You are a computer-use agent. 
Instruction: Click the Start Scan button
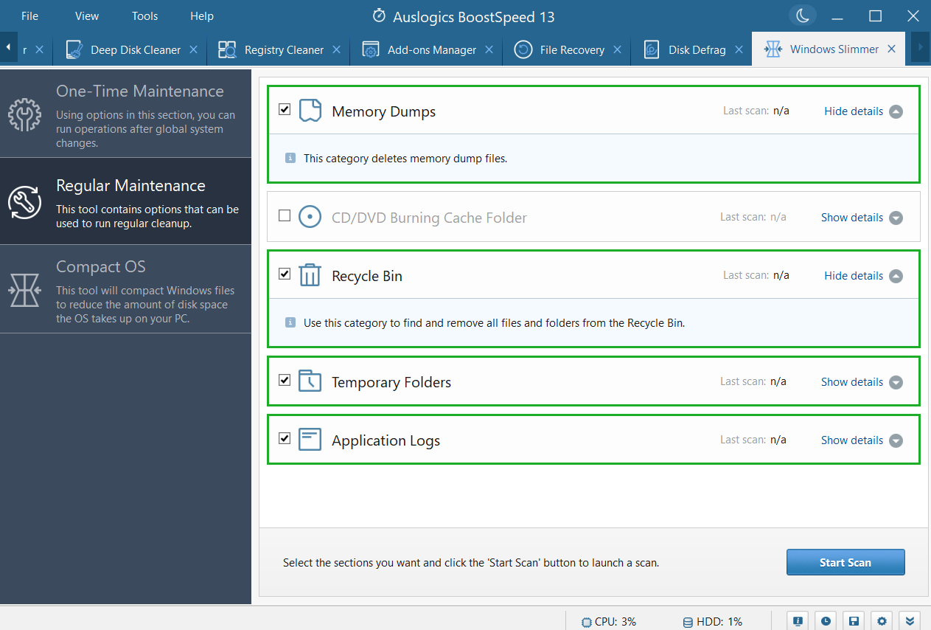point(845,562)
